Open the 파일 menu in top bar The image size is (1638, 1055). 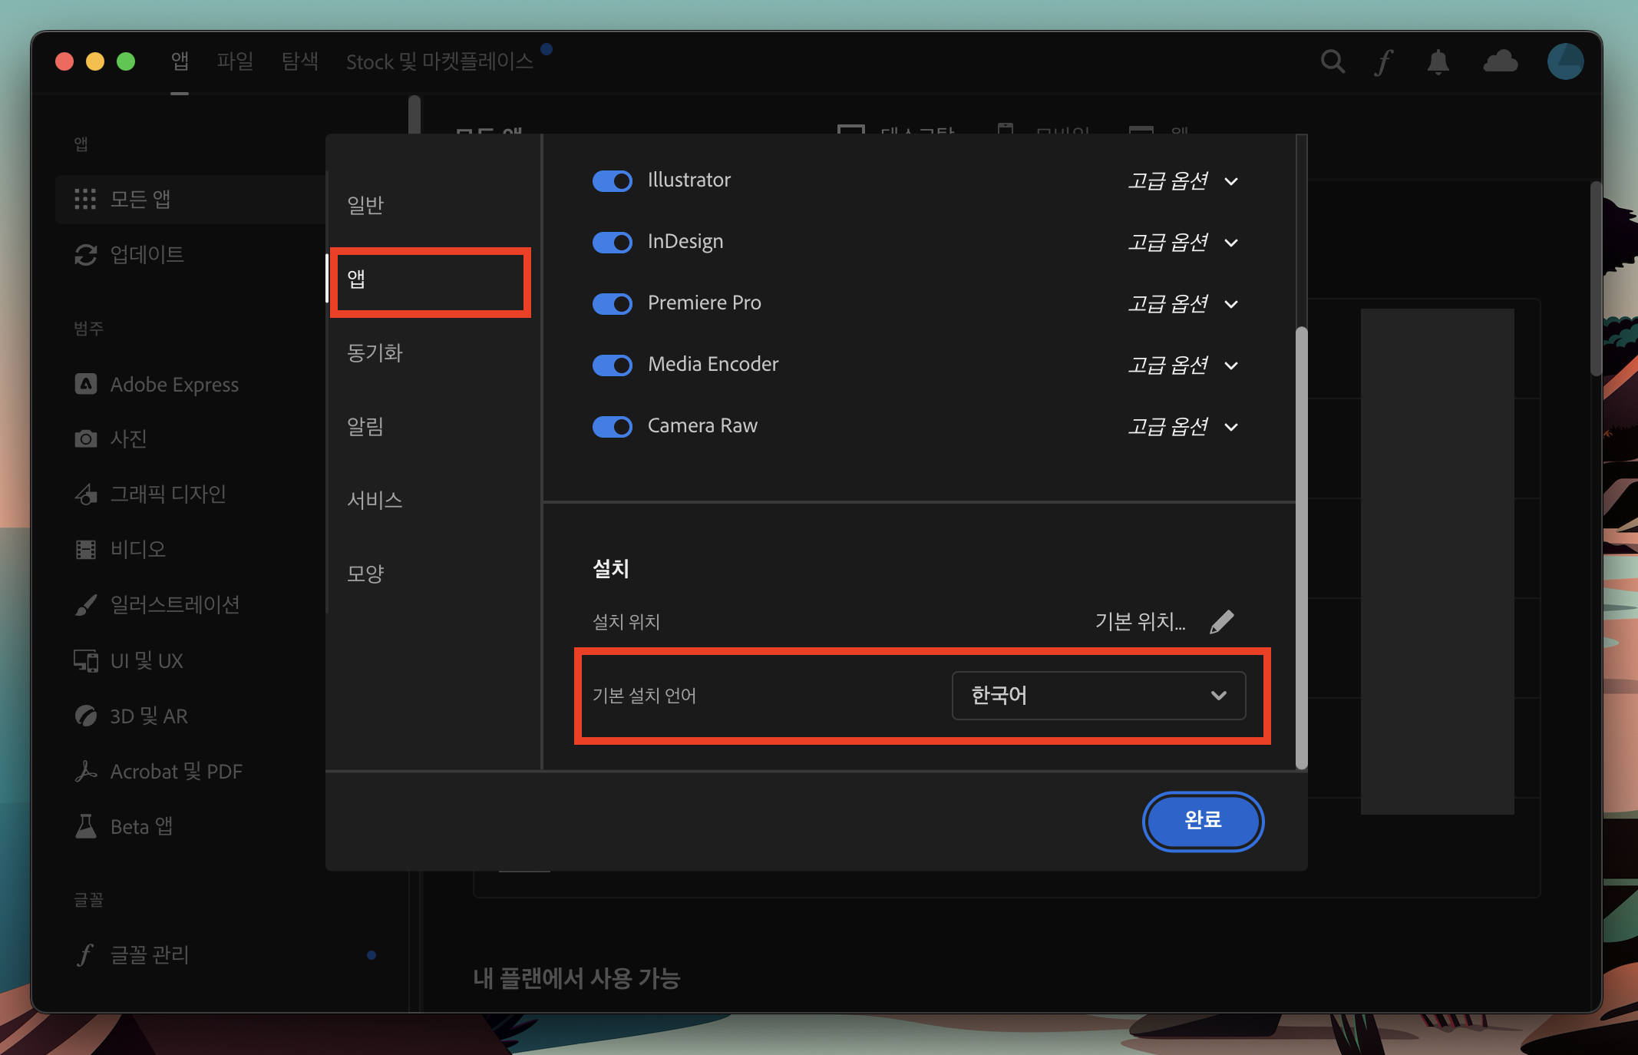click(235, 61)
